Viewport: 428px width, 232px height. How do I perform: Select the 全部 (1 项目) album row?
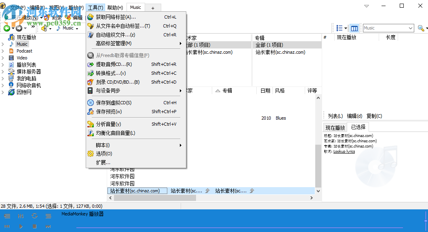287,45
